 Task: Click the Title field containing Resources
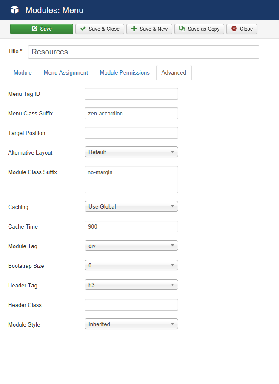144,52
